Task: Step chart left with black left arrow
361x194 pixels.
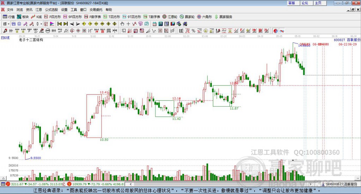Action: (72, 24)
